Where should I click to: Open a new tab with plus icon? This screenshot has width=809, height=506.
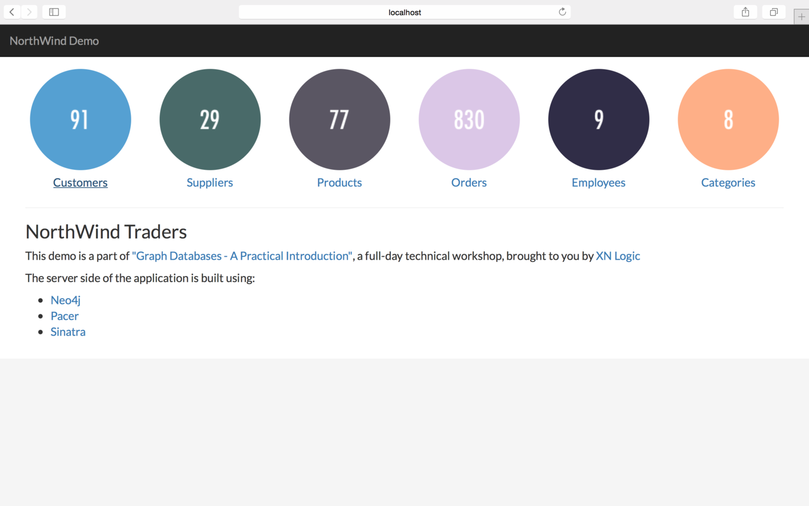tap(802, 16)
